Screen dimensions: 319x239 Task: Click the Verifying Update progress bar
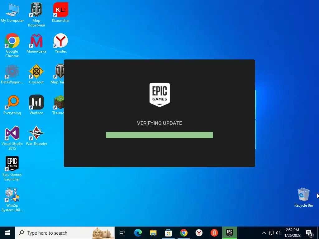[159, 135]
